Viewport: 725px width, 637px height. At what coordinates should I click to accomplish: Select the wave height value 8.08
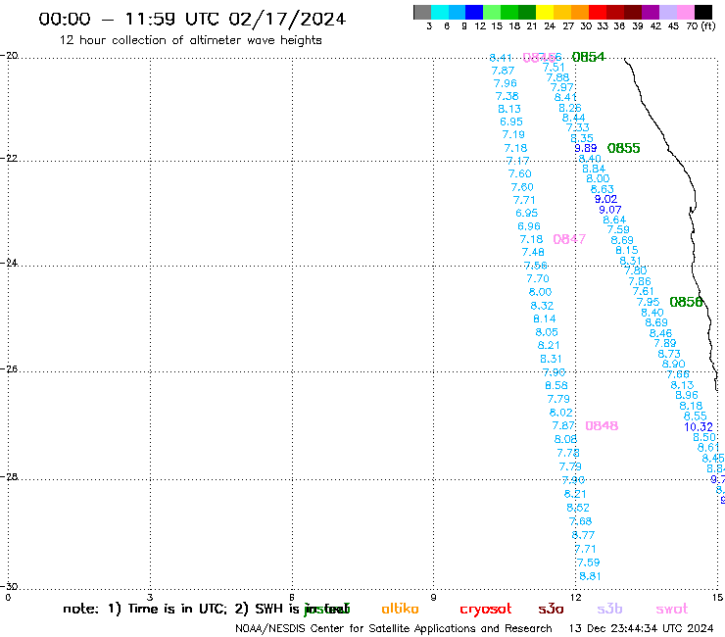tap(565, 439)
